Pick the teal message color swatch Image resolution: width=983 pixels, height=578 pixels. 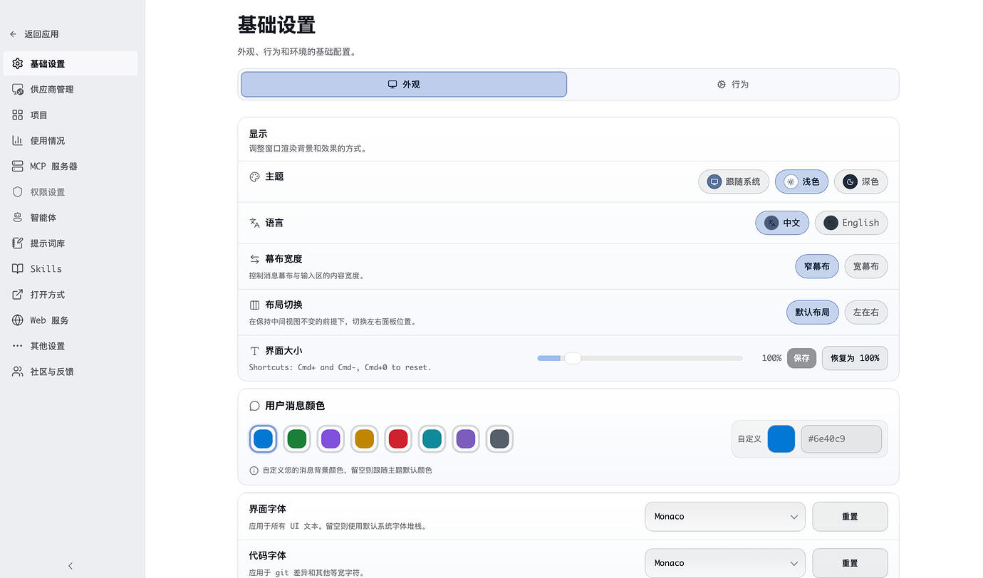pos(432,439)
